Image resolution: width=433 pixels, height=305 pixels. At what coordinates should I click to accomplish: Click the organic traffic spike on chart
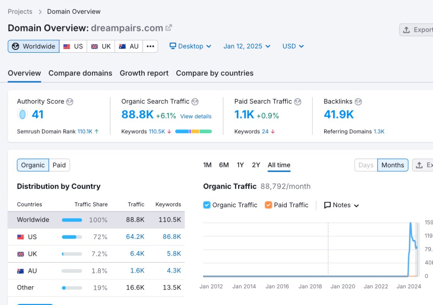(411, 223)
